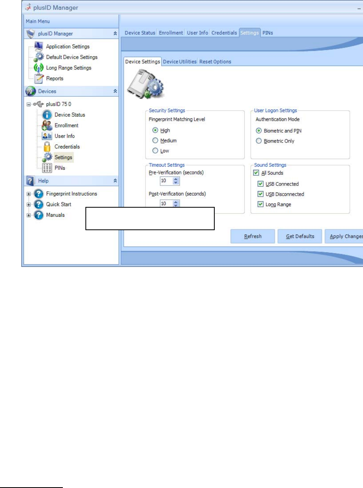Image resolution: width=363 pixels, height=488 pixels.
Task: Select Fingerprint Instructions label in Help
Action: pos(72,194)
